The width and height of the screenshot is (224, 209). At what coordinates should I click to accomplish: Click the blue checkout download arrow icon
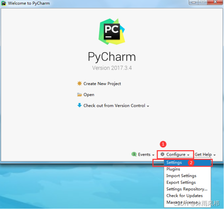(x=79, y=105)
